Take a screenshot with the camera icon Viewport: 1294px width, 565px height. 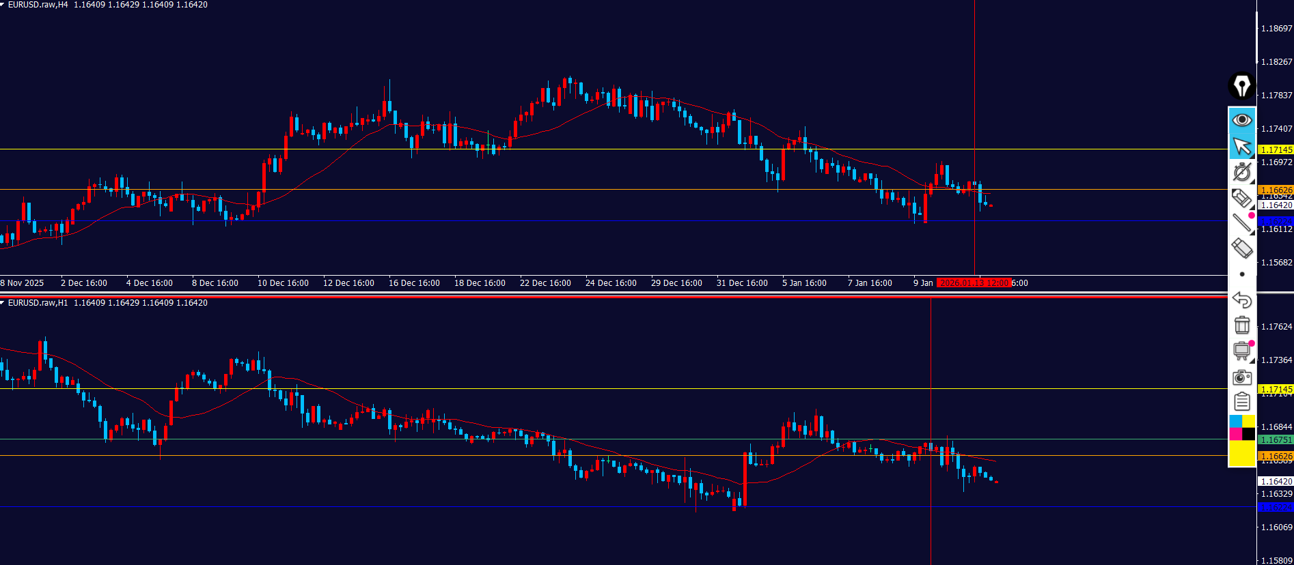pos(1241,377)
